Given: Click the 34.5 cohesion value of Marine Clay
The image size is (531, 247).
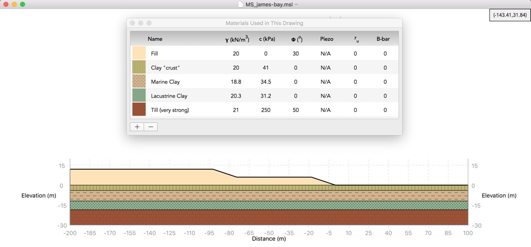Looking at the screenshot, I should [x=267, y=82].
